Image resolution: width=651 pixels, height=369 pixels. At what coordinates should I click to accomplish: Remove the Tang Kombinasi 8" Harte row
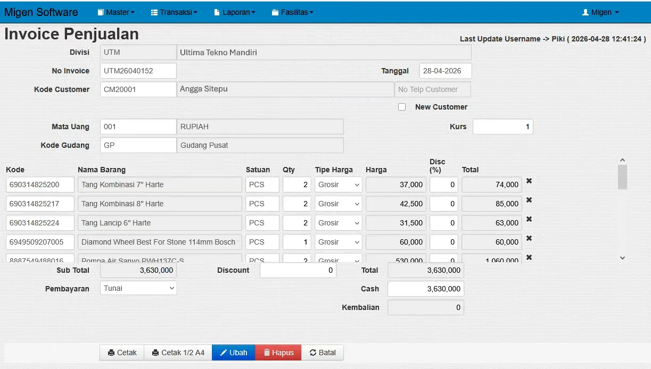529,200
